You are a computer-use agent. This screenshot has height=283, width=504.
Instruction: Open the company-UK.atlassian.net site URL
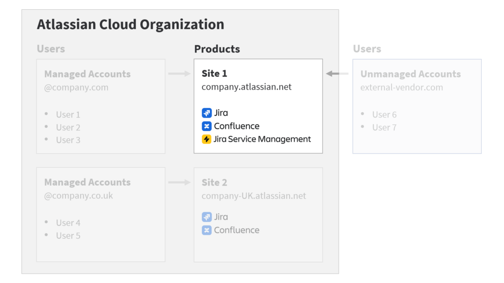pyautogui.click(x=253, y=196)
